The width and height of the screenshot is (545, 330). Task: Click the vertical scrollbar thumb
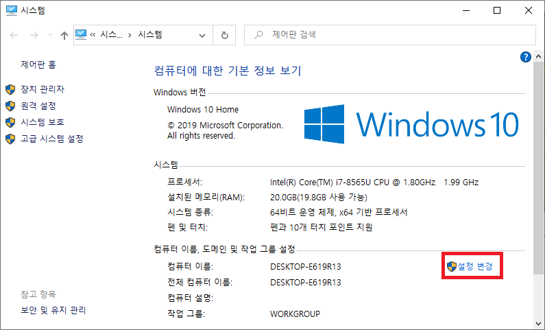pyautogui.click(x=538, y=168)
